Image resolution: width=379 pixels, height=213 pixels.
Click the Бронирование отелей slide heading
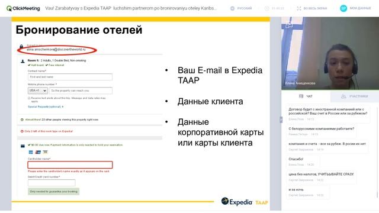[x=79, y=30]
